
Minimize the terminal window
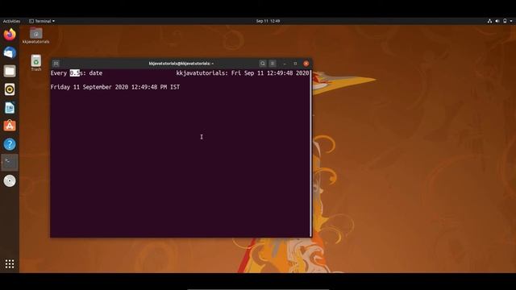(x=285, y=64)
